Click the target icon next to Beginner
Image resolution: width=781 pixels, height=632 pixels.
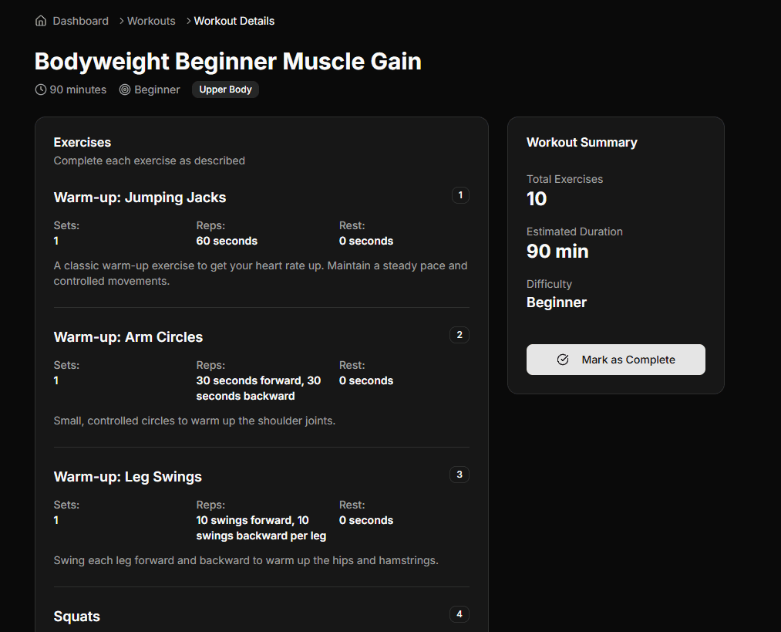click(x=123, y=90)
